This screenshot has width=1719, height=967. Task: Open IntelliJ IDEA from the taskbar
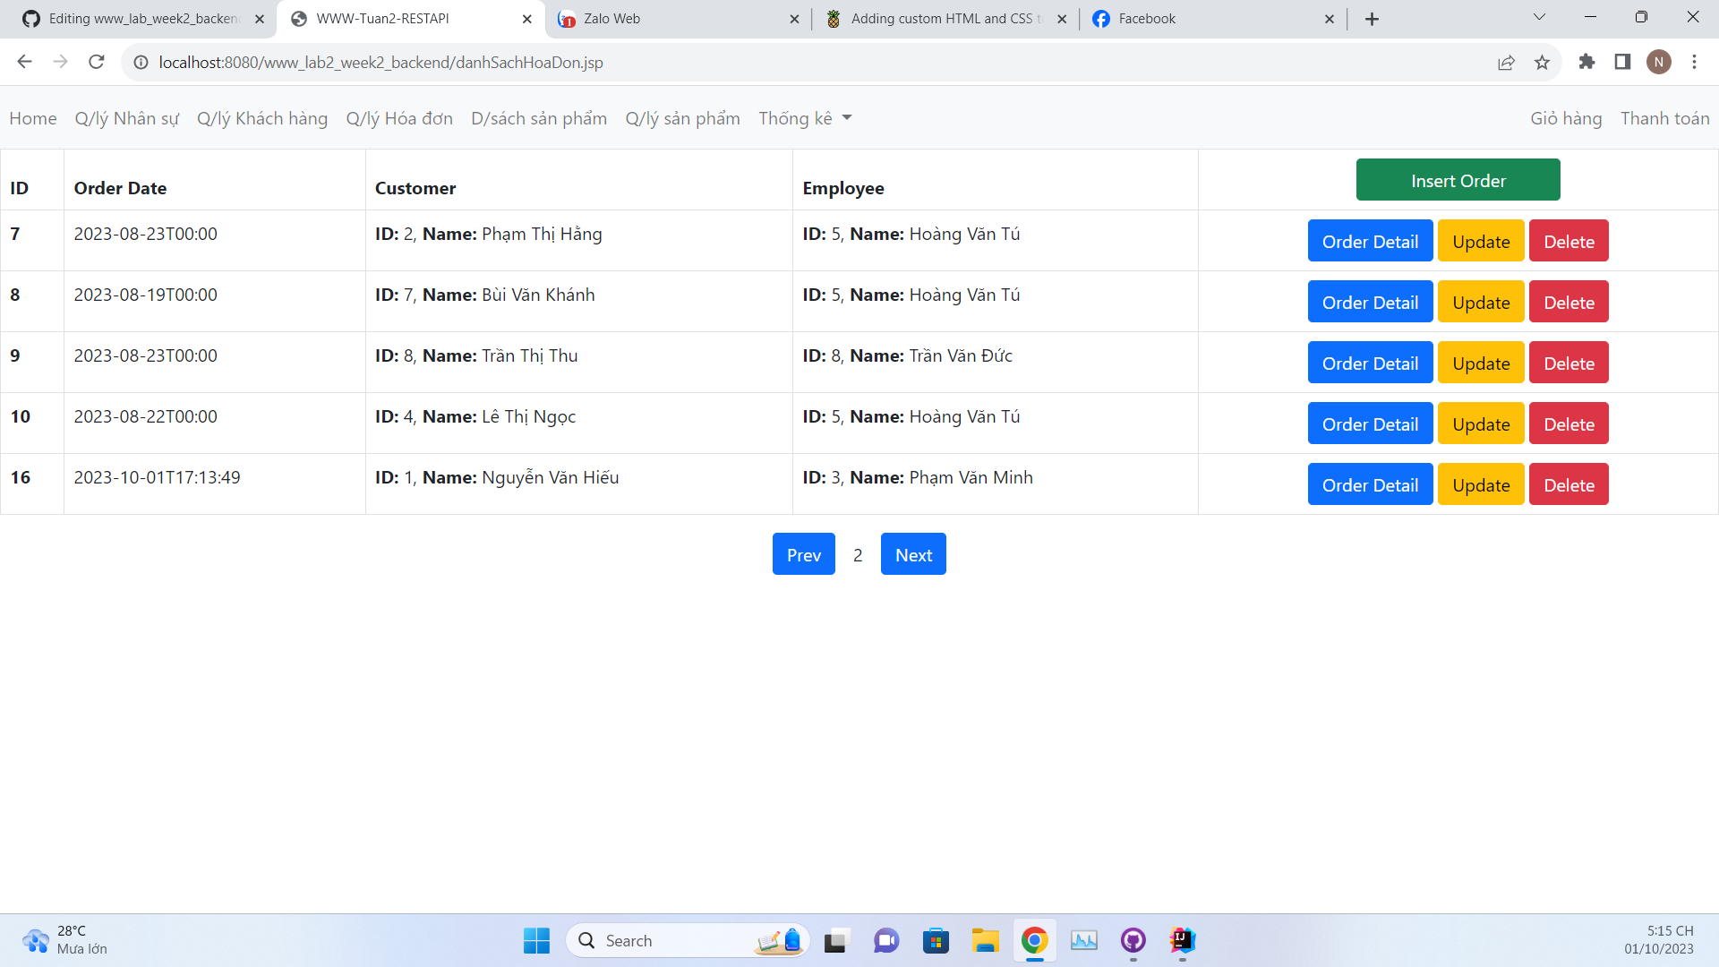coord(1181,941)
